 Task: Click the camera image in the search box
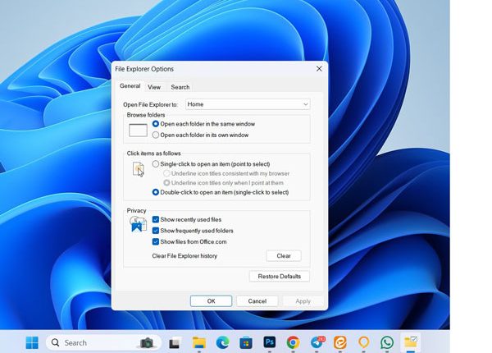pyautogui.click(x=147, y=342)
